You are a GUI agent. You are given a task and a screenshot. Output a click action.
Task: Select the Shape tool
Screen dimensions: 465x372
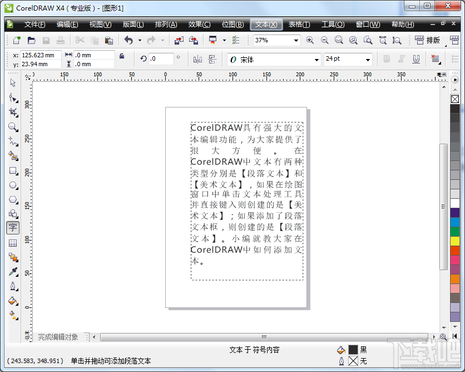point(13,97)
